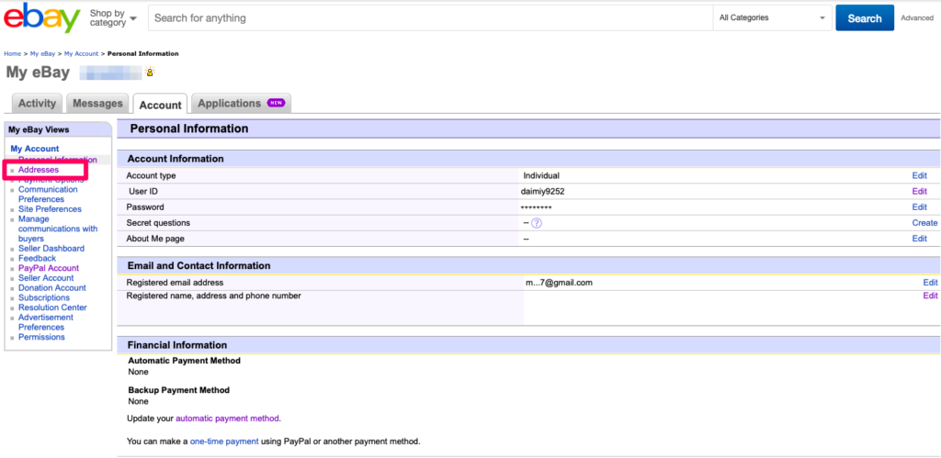Click the Search for anything field
941x458 pixels.
point(430,18)
